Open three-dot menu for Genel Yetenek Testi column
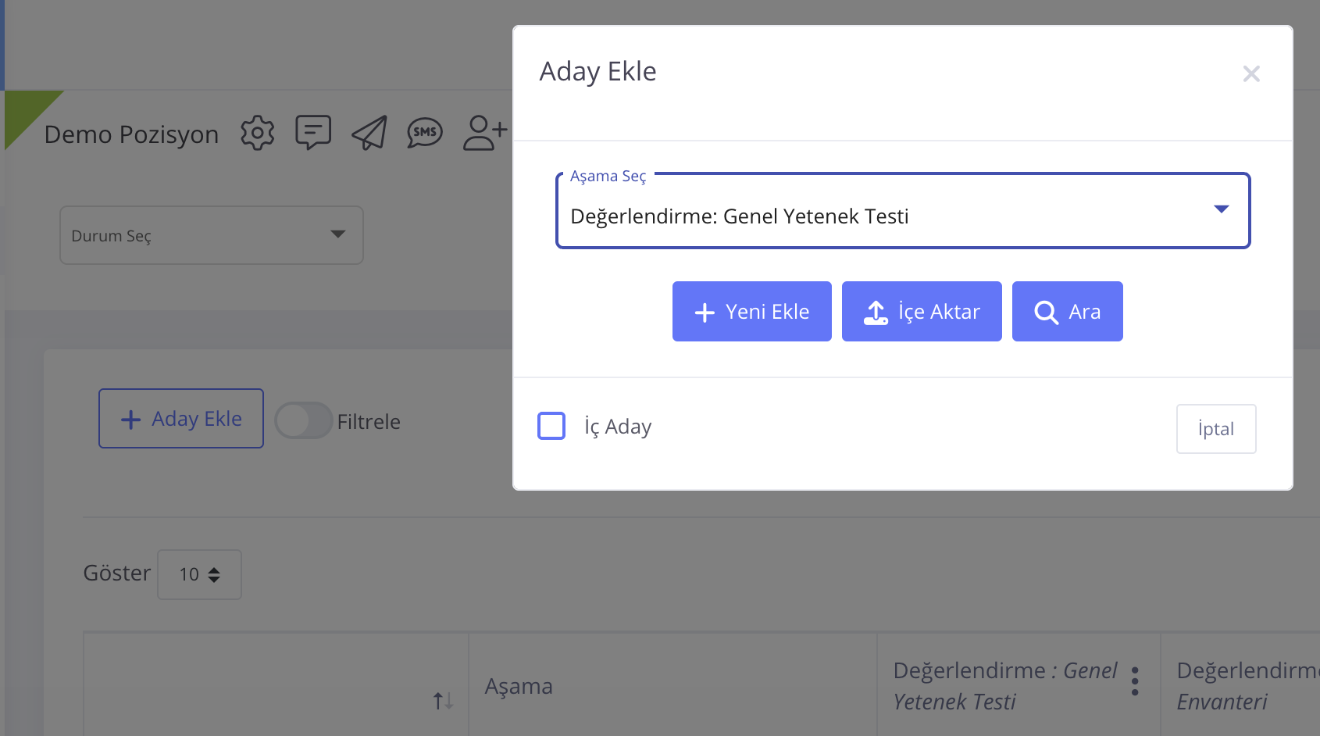 pyautogui.click(x=1135, y=681)
